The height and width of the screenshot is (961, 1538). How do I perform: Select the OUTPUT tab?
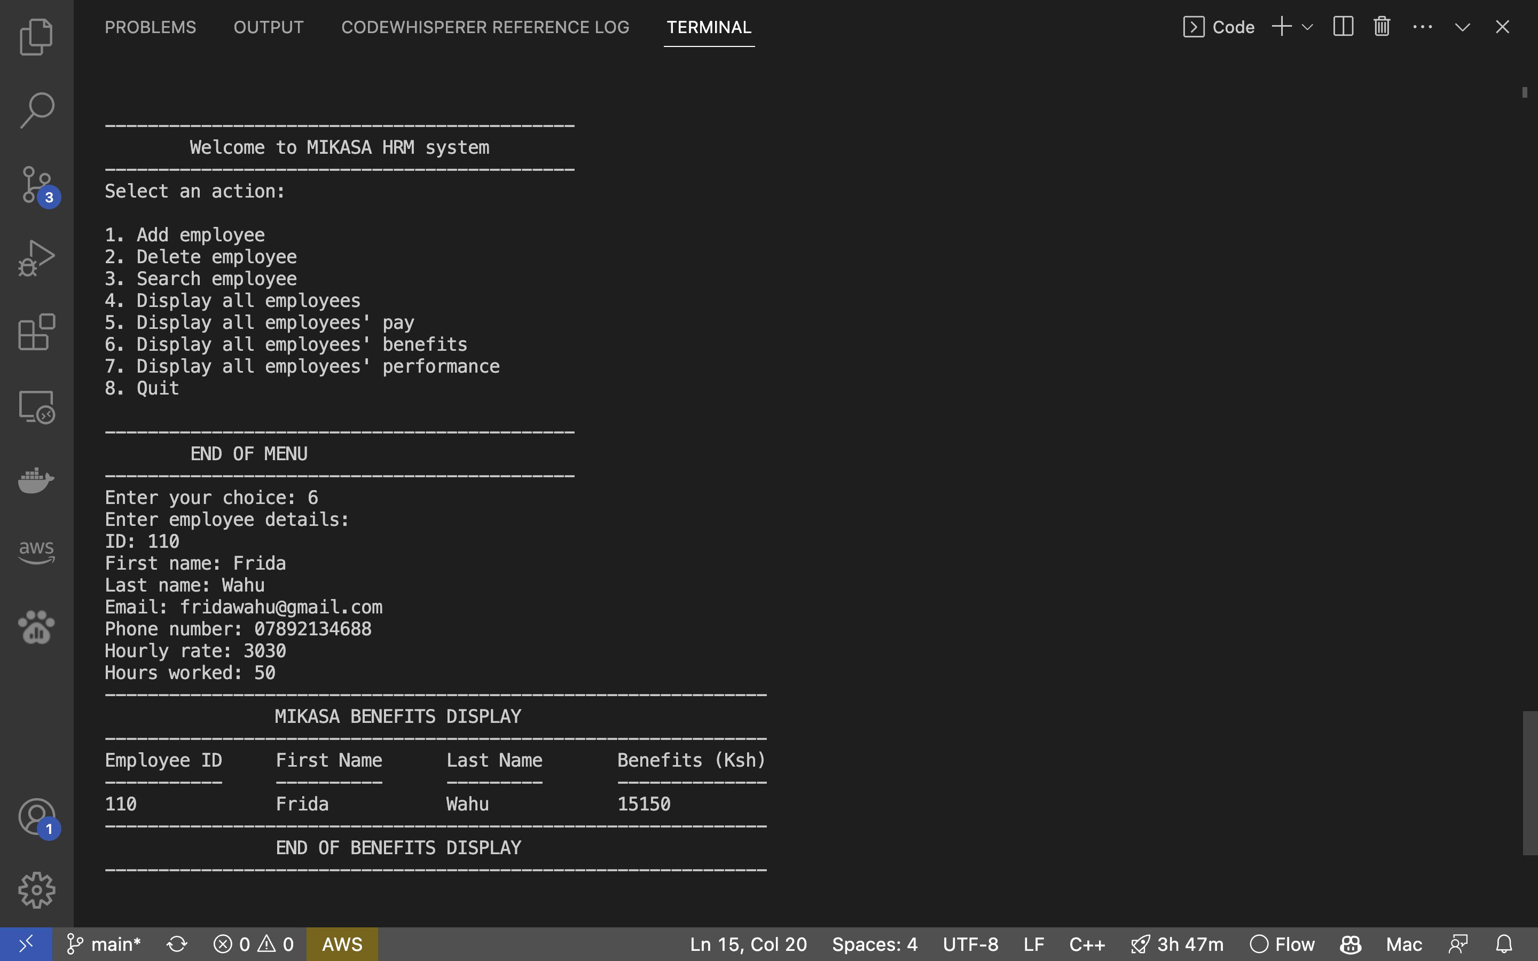click(x=268, y=27)
